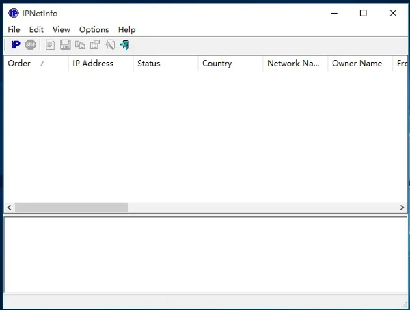Open the File menu

tap(14, 29)
